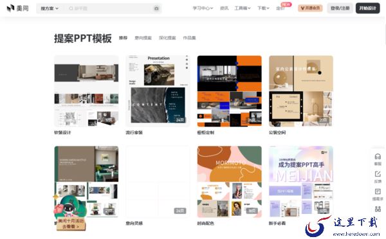Open 反馈 feedback pencil icon
This screenshot has width=386, height=239.
378,174
